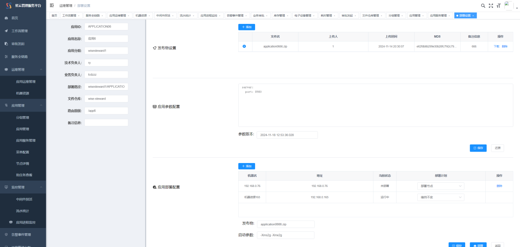Click 添加 button in 发布物设置 section
This screenshot has width=520, height=247.
247,27
